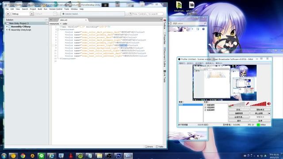Open the Version Control menu

[x=56, y=9]
